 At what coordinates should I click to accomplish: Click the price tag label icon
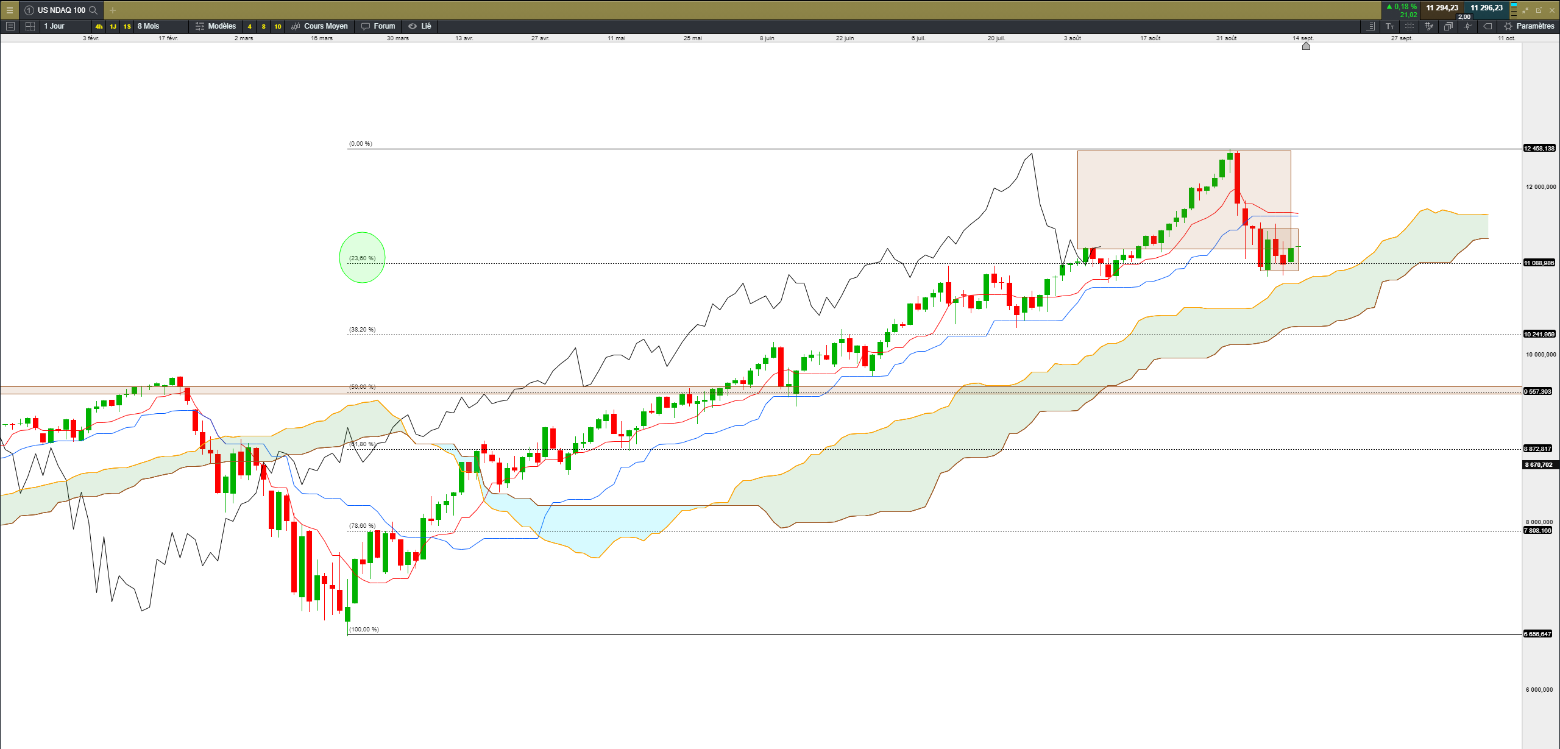pyautogui.click(x=1487, y=26)
